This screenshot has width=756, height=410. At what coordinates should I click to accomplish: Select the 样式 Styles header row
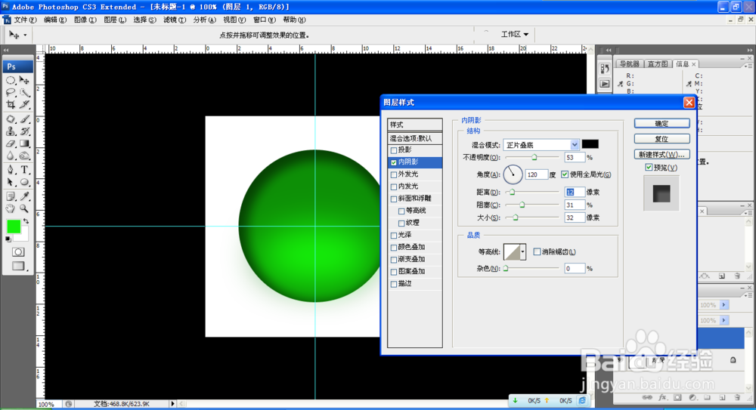pos(414,125)
